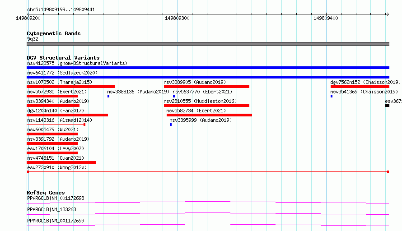
Task: Open dgv1204n140 Fan2017 variant label
Action: (x=56, y=111)
